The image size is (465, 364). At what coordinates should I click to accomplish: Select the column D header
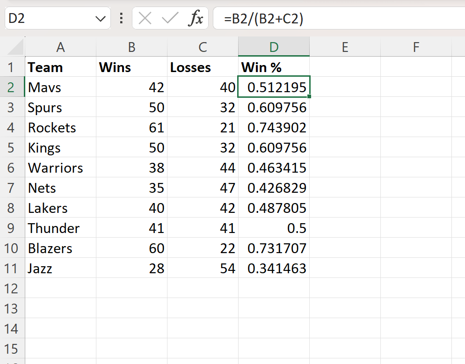click(x=274, y=47)
